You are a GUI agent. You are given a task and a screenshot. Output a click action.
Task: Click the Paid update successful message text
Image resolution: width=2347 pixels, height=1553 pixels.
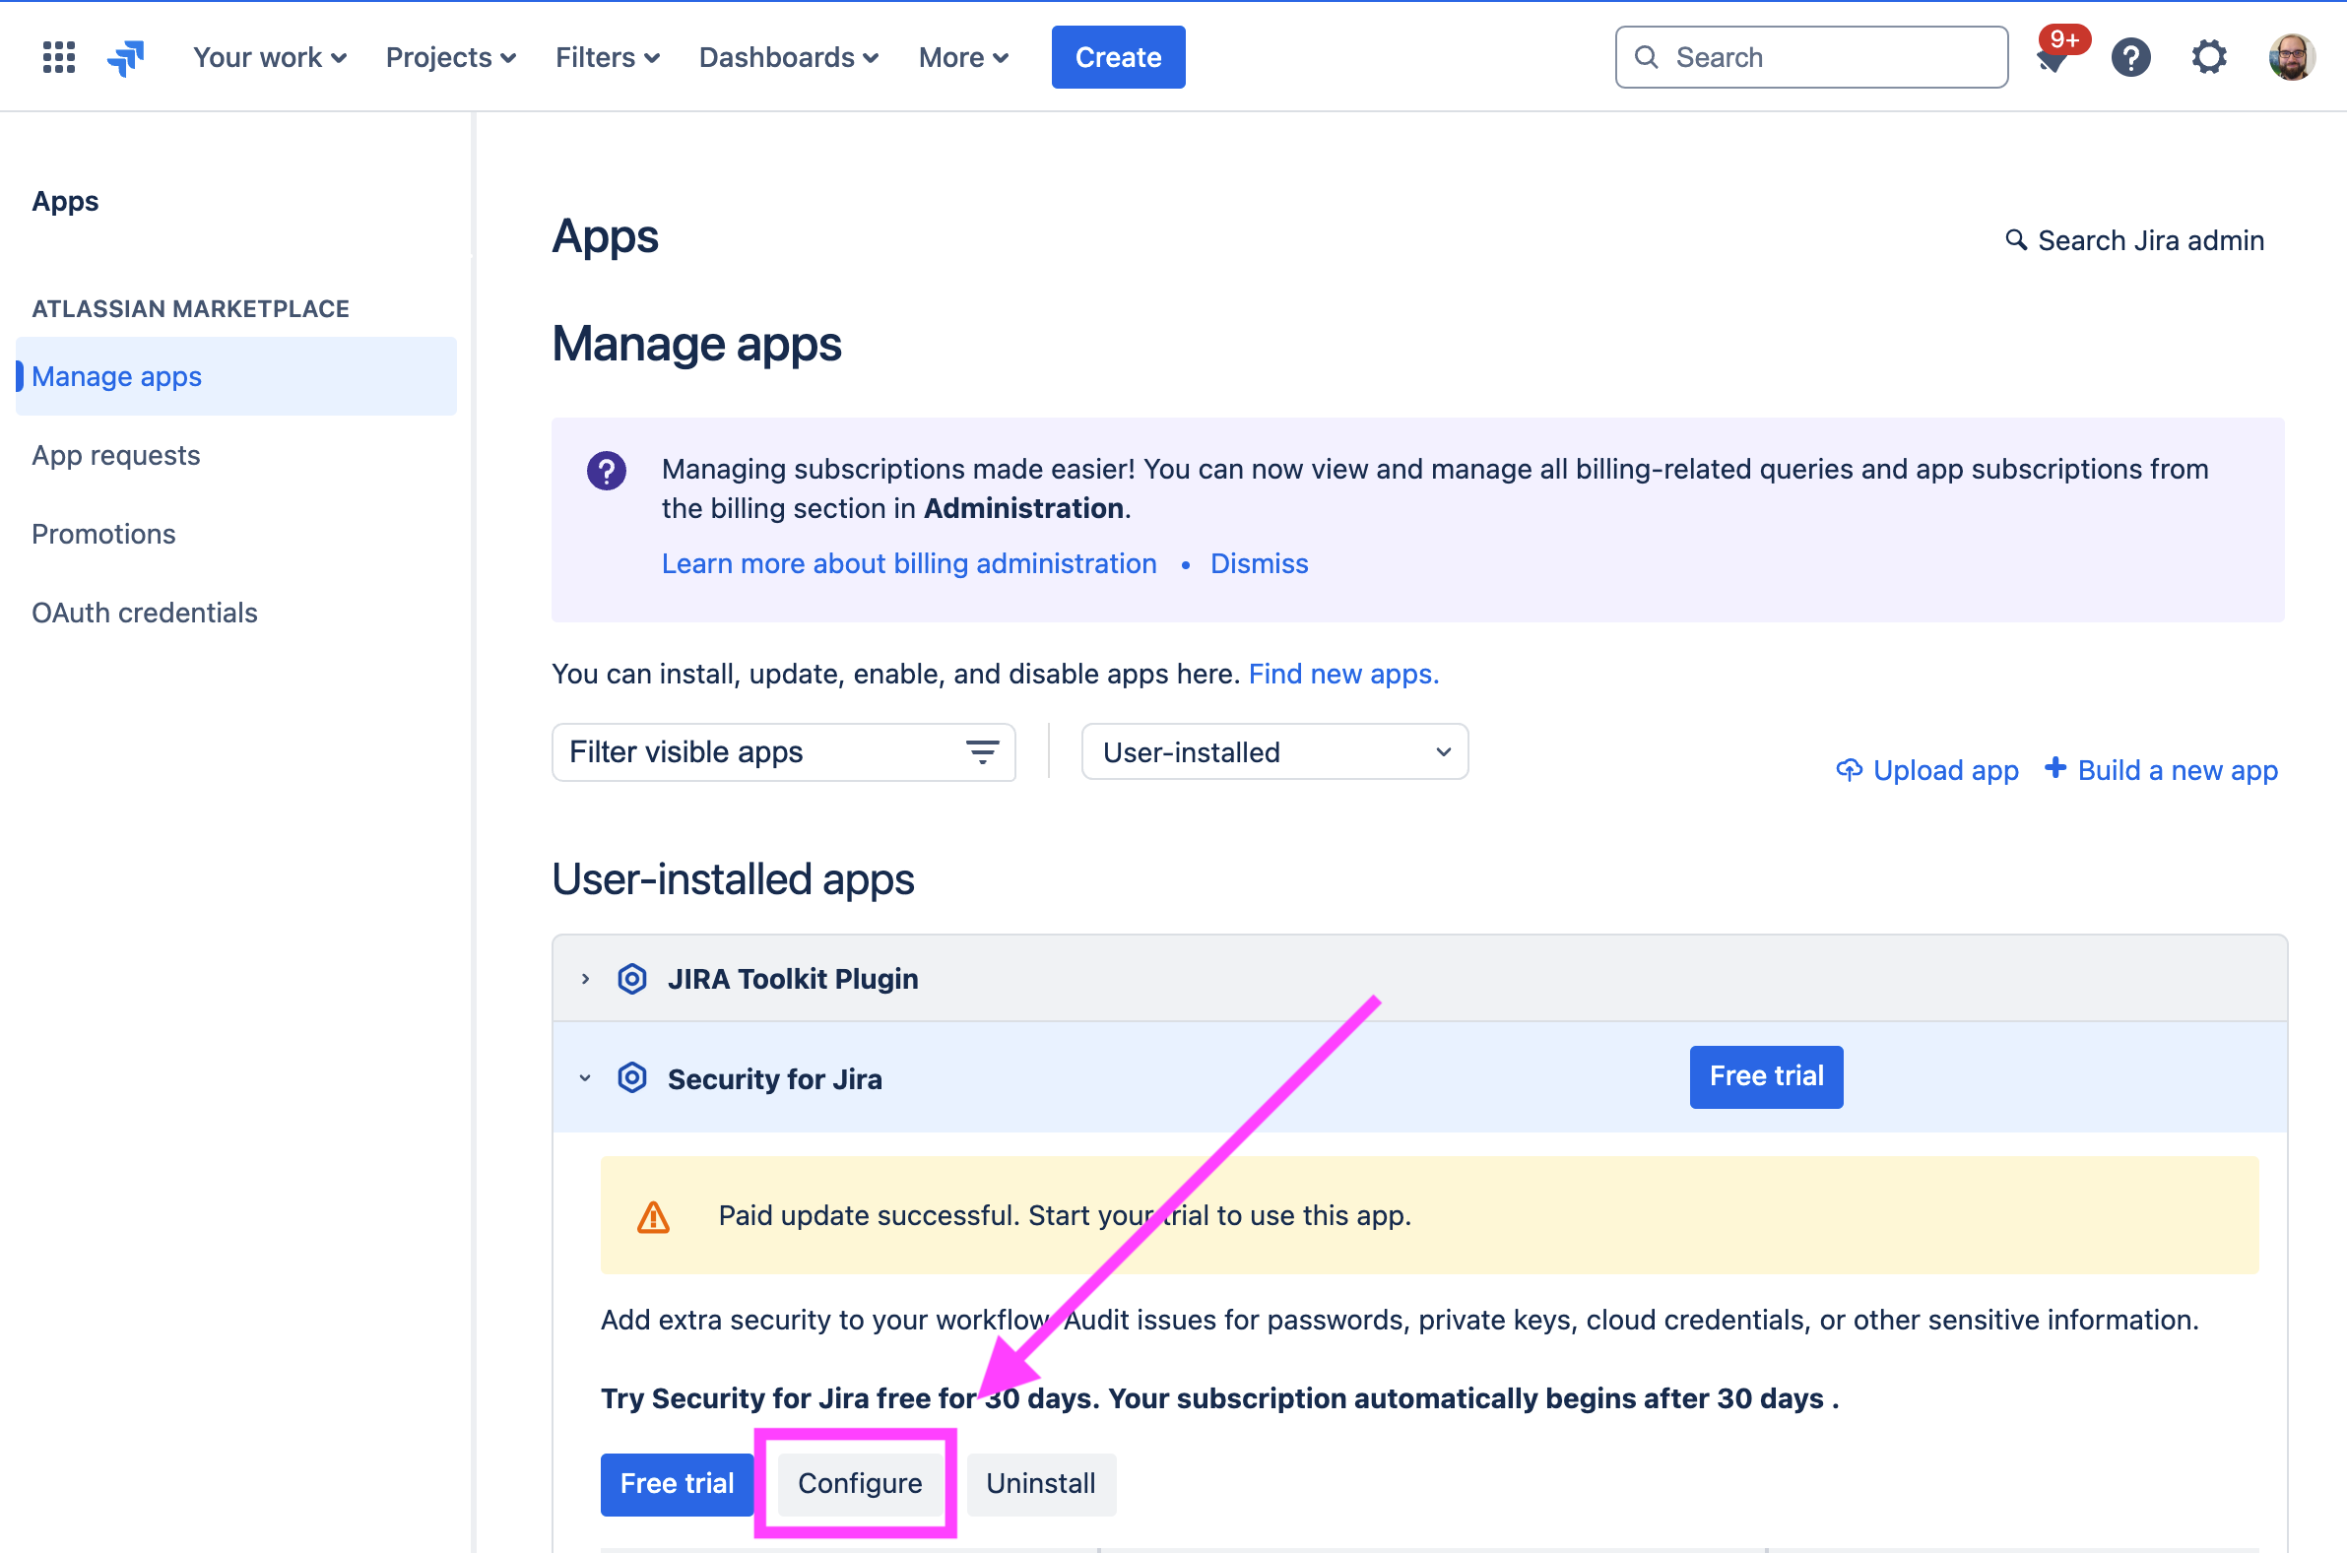pyautogui.click(x=1065, y=1215)
